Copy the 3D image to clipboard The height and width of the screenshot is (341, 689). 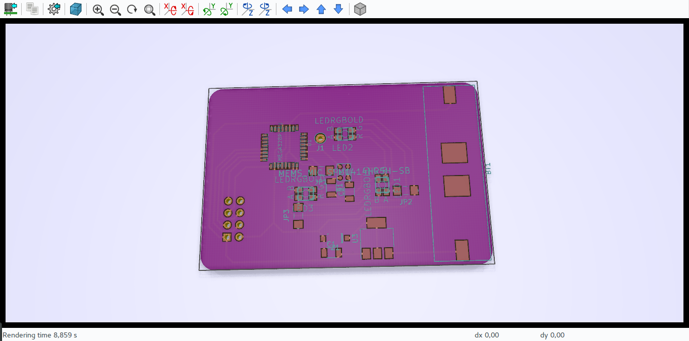coord(31,9)
